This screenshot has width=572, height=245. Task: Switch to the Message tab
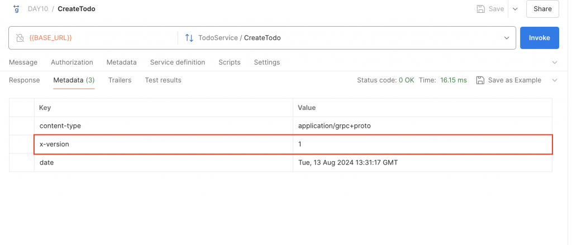(x=23, y=63)
